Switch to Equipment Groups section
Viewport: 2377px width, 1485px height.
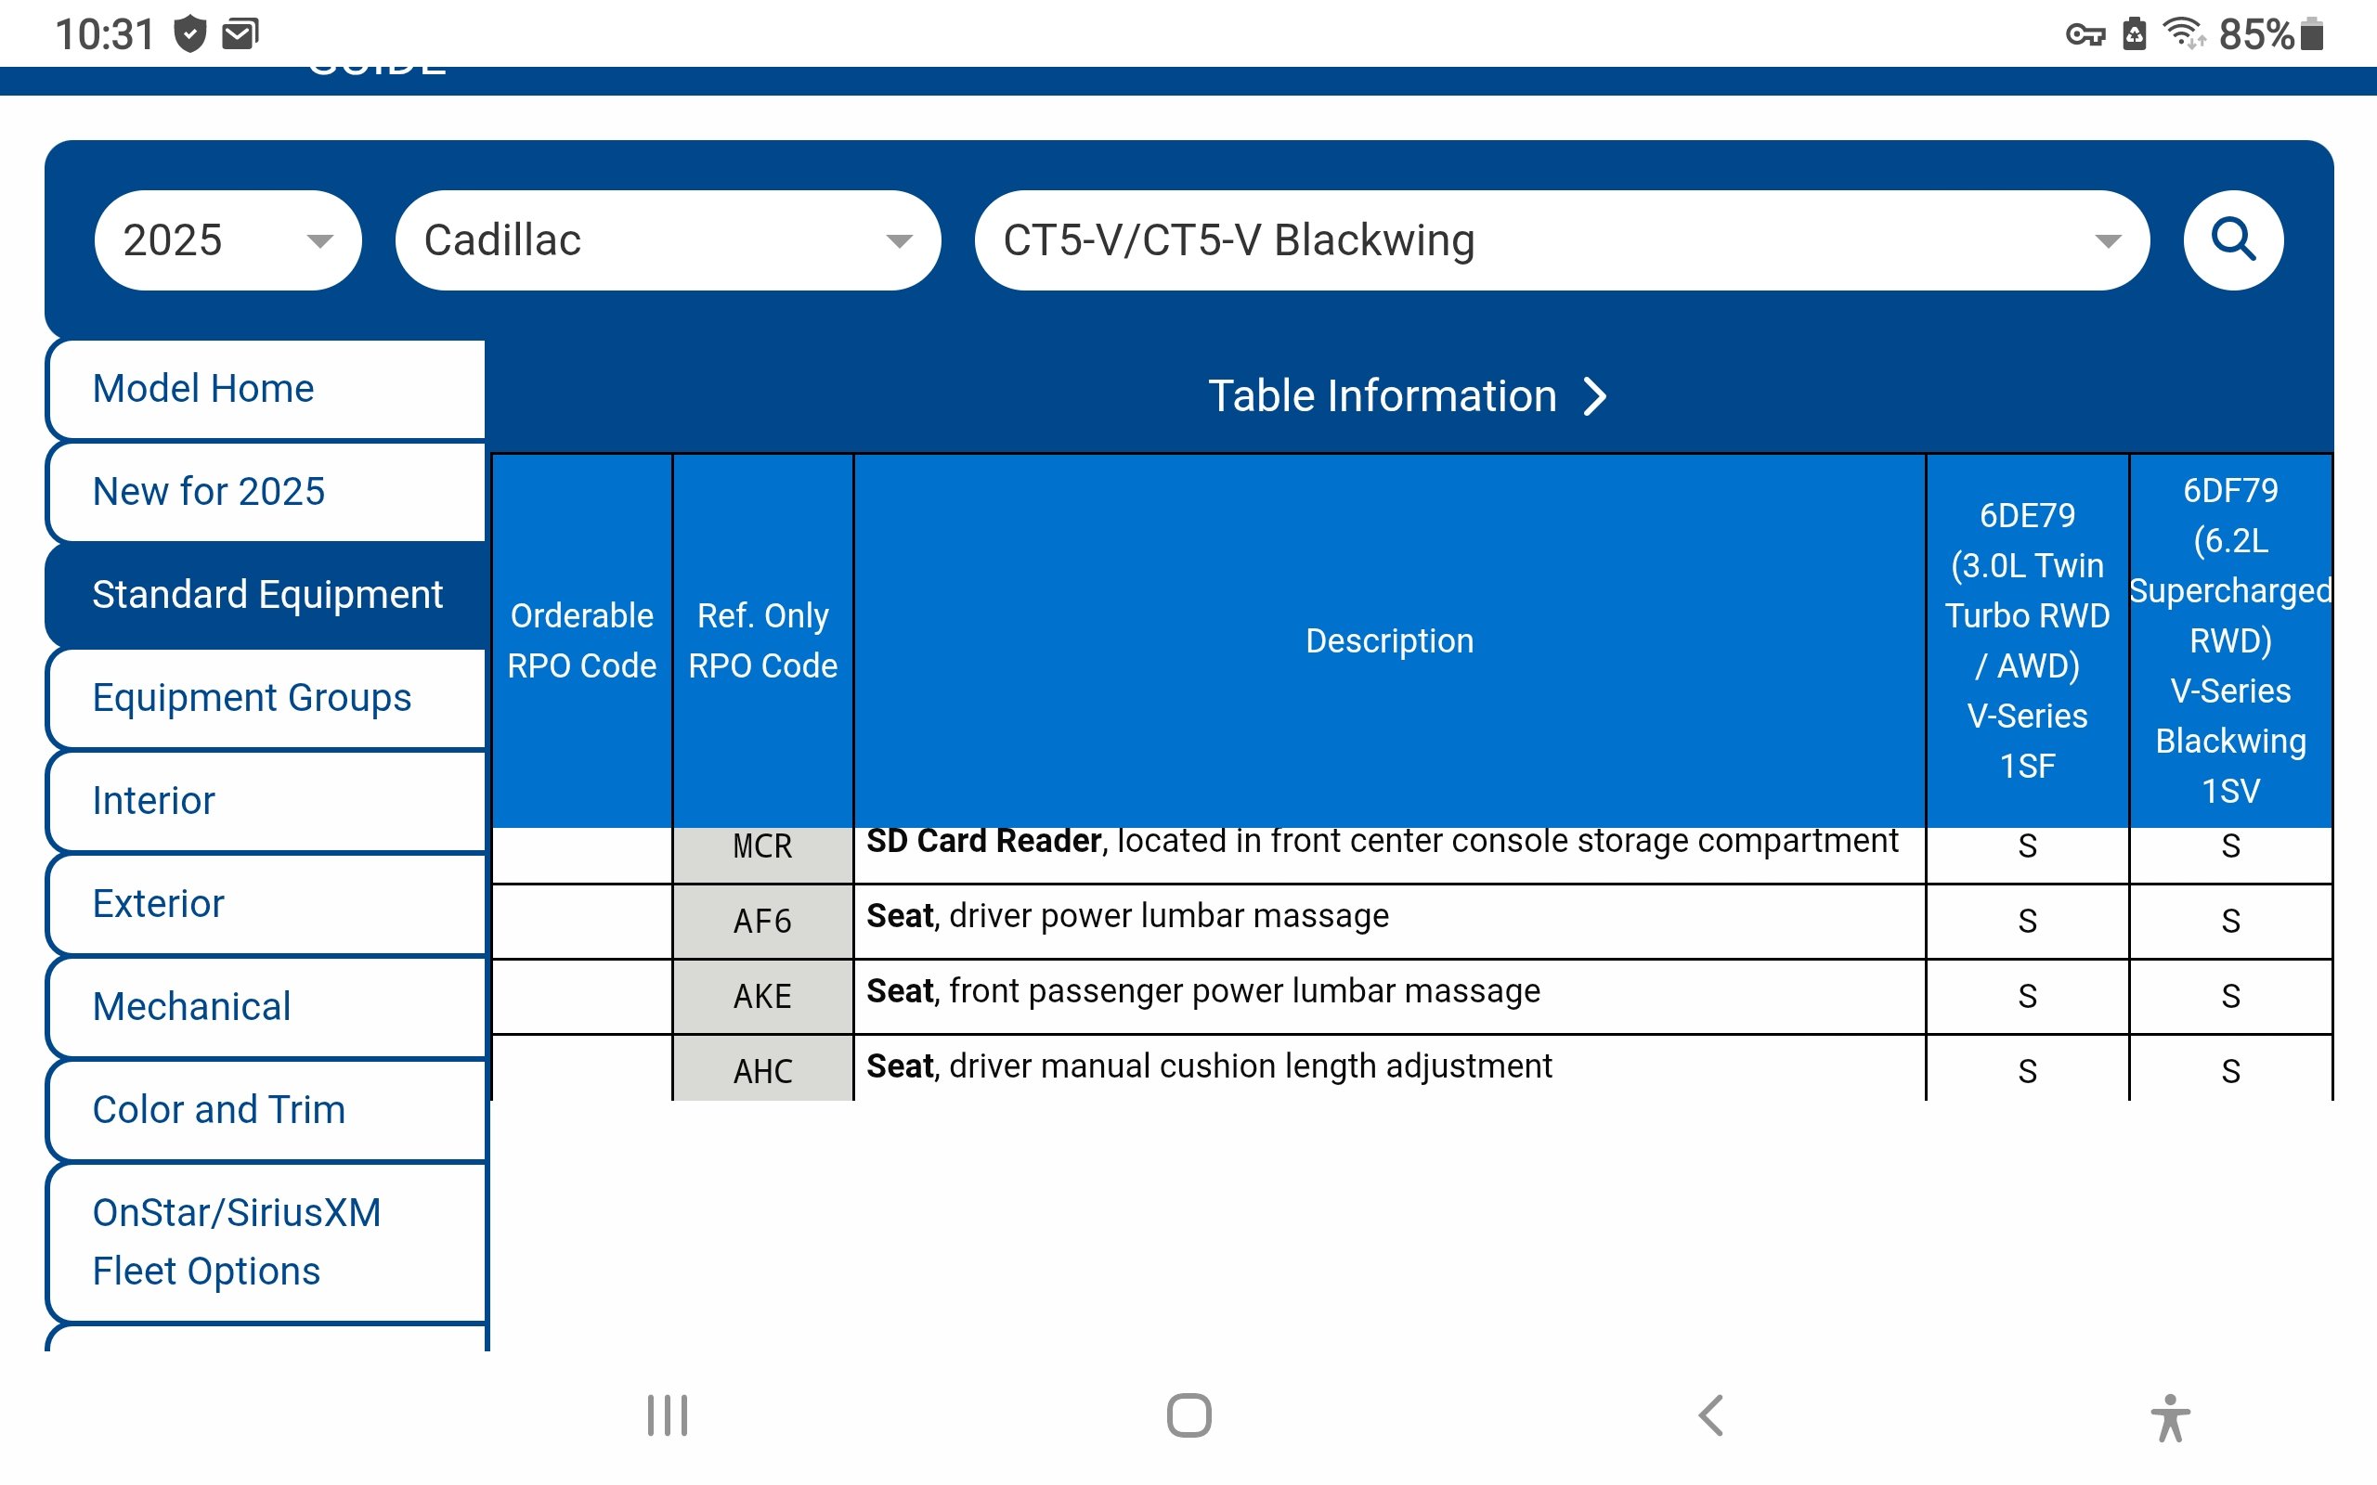(266, 697)
